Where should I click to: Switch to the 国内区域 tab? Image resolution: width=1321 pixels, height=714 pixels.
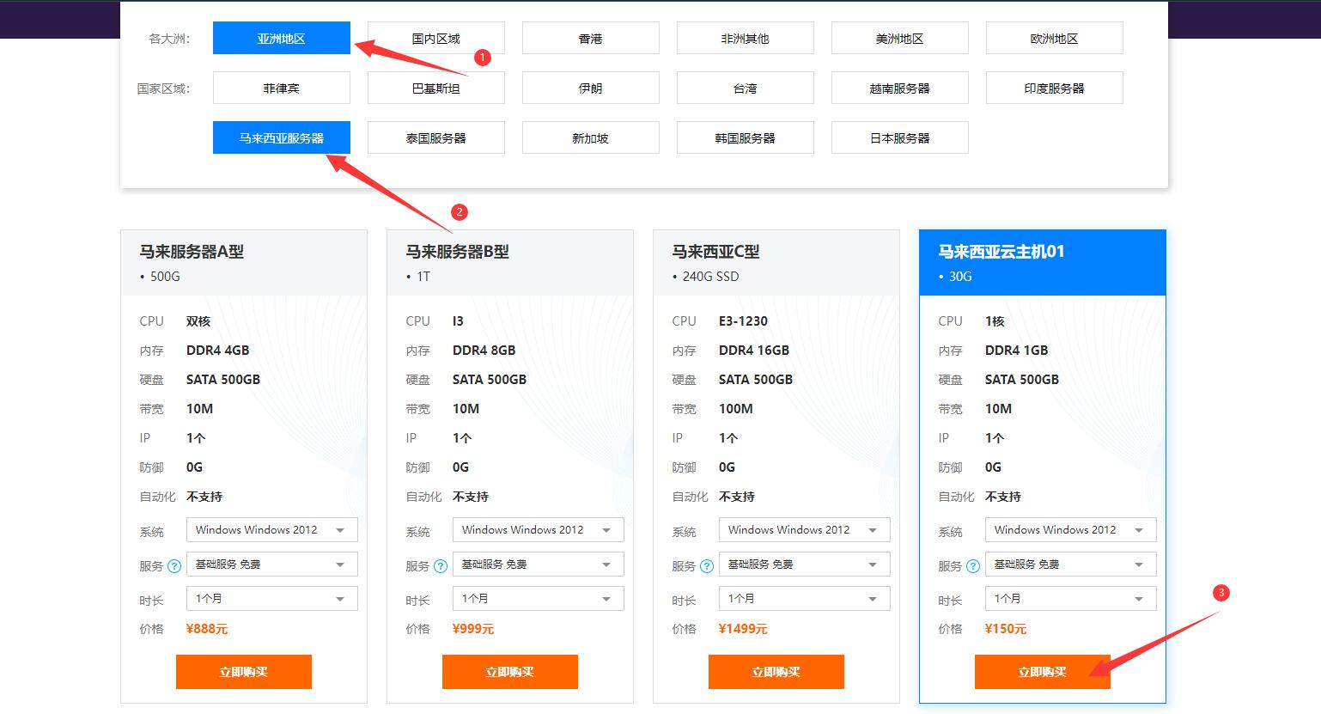(435, 38)
